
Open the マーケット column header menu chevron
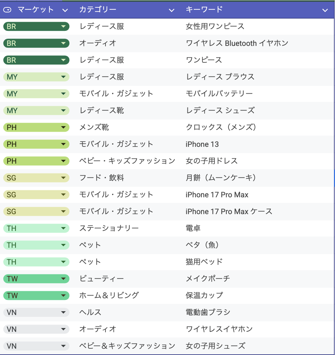click(65, 10)
